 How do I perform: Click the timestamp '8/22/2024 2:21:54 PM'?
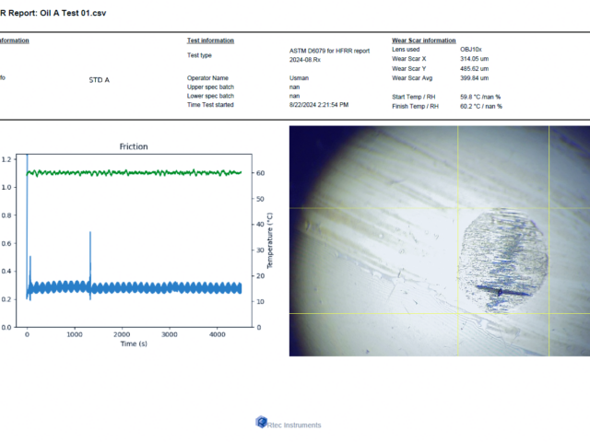[319, 105]
